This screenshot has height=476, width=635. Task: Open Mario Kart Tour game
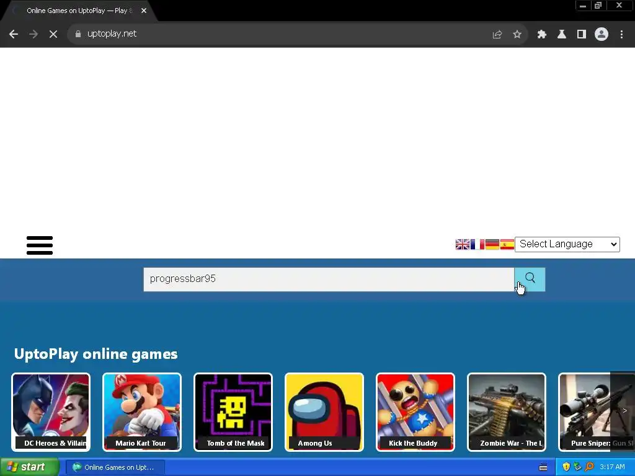[x=142, y=412]
